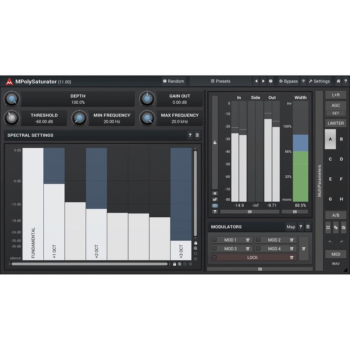Screen dimensions: 350x350
Task: Open the Presets browser
Action: pyautogui.click(x=220, y=81)
